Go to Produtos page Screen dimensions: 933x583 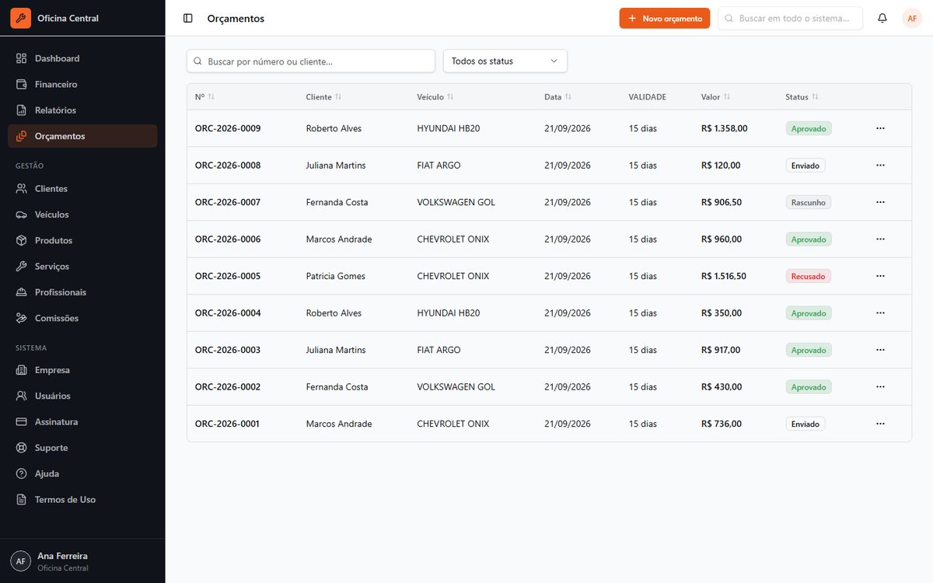point(82,240)
